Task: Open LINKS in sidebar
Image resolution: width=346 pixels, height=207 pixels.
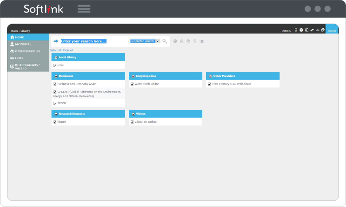Action: [28, 58]
